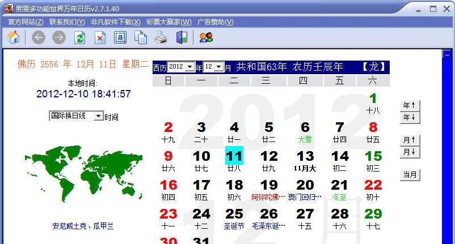Click the font size 'a' toolbar icon
Viewport: 455px width, 244px height.
pos(120,37)
